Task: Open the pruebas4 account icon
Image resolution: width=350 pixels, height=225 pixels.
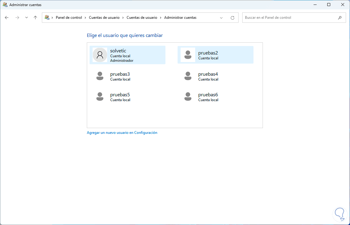Action: tap(188, 76)
